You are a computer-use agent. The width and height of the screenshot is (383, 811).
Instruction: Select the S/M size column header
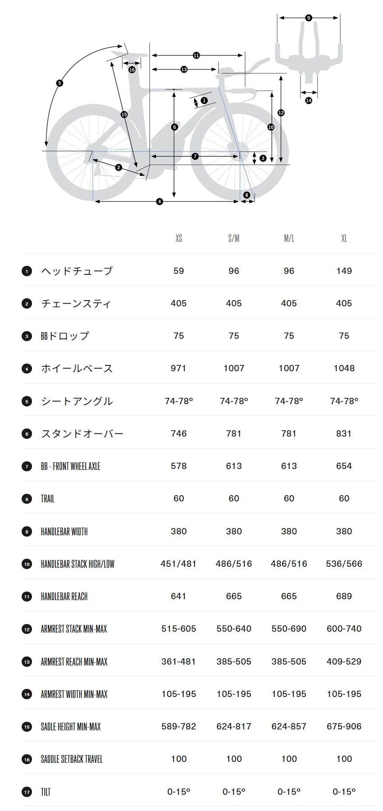coord(233,238)
